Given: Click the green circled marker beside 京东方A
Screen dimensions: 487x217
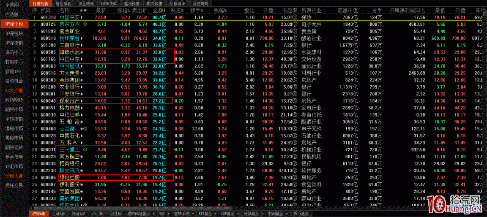Looking at the screenshot, I should coord(85,24).
